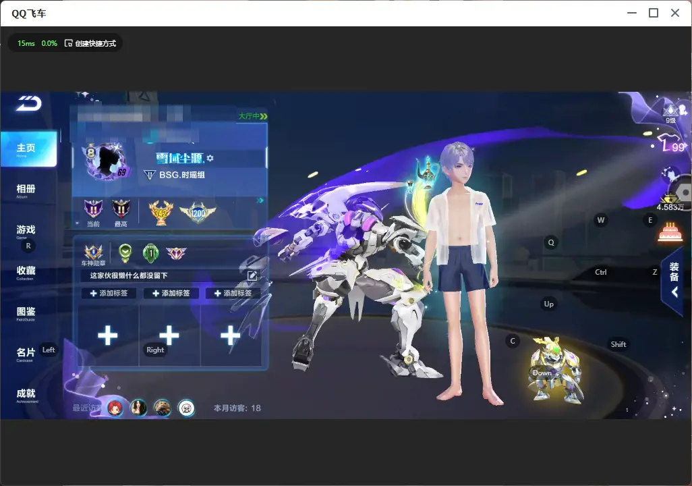Viewport: 692px width, 486px height.
Task: View the 当前 current rank badge
Action: pos(93,209)
